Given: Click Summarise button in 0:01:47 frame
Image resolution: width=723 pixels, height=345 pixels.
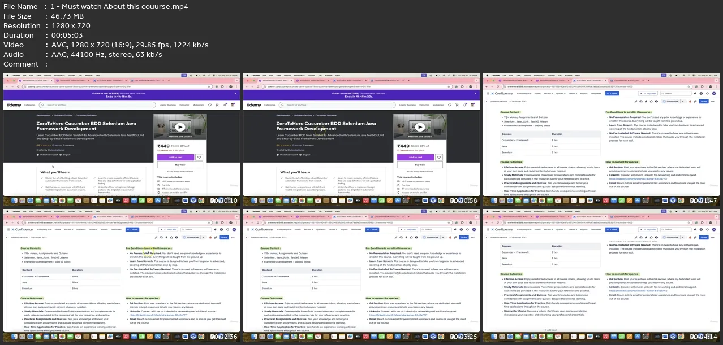Looking at the screenshot, I should point(671,101).
